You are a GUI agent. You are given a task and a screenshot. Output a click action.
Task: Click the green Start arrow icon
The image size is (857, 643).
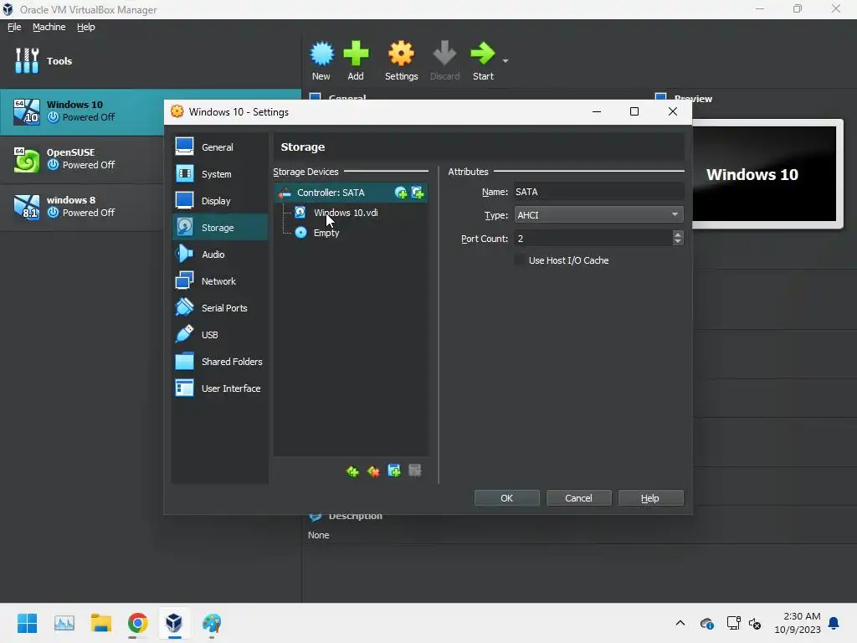click(483, 54)
